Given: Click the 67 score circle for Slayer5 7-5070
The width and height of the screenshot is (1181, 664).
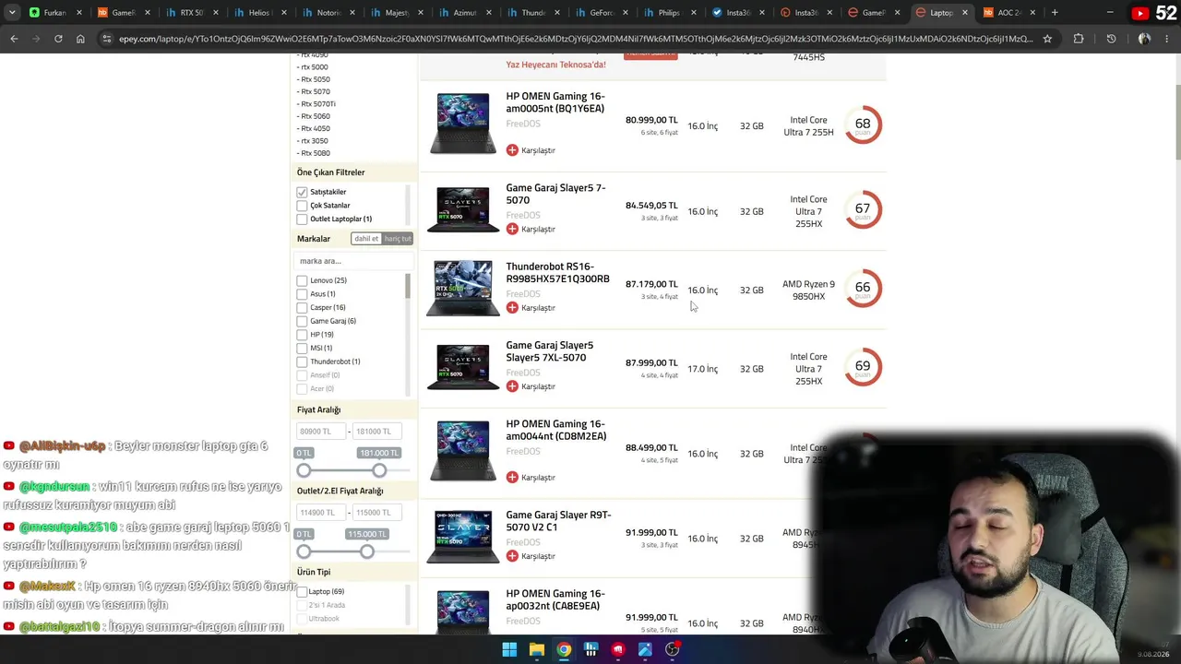Looking at the screenshot, I should [863, 209].
